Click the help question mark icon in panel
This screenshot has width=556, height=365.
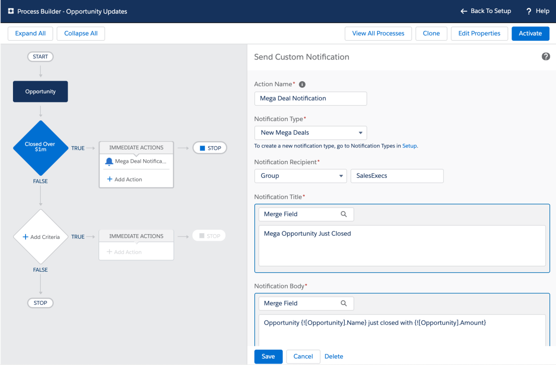pyautogui.click(x=545, y=57)
